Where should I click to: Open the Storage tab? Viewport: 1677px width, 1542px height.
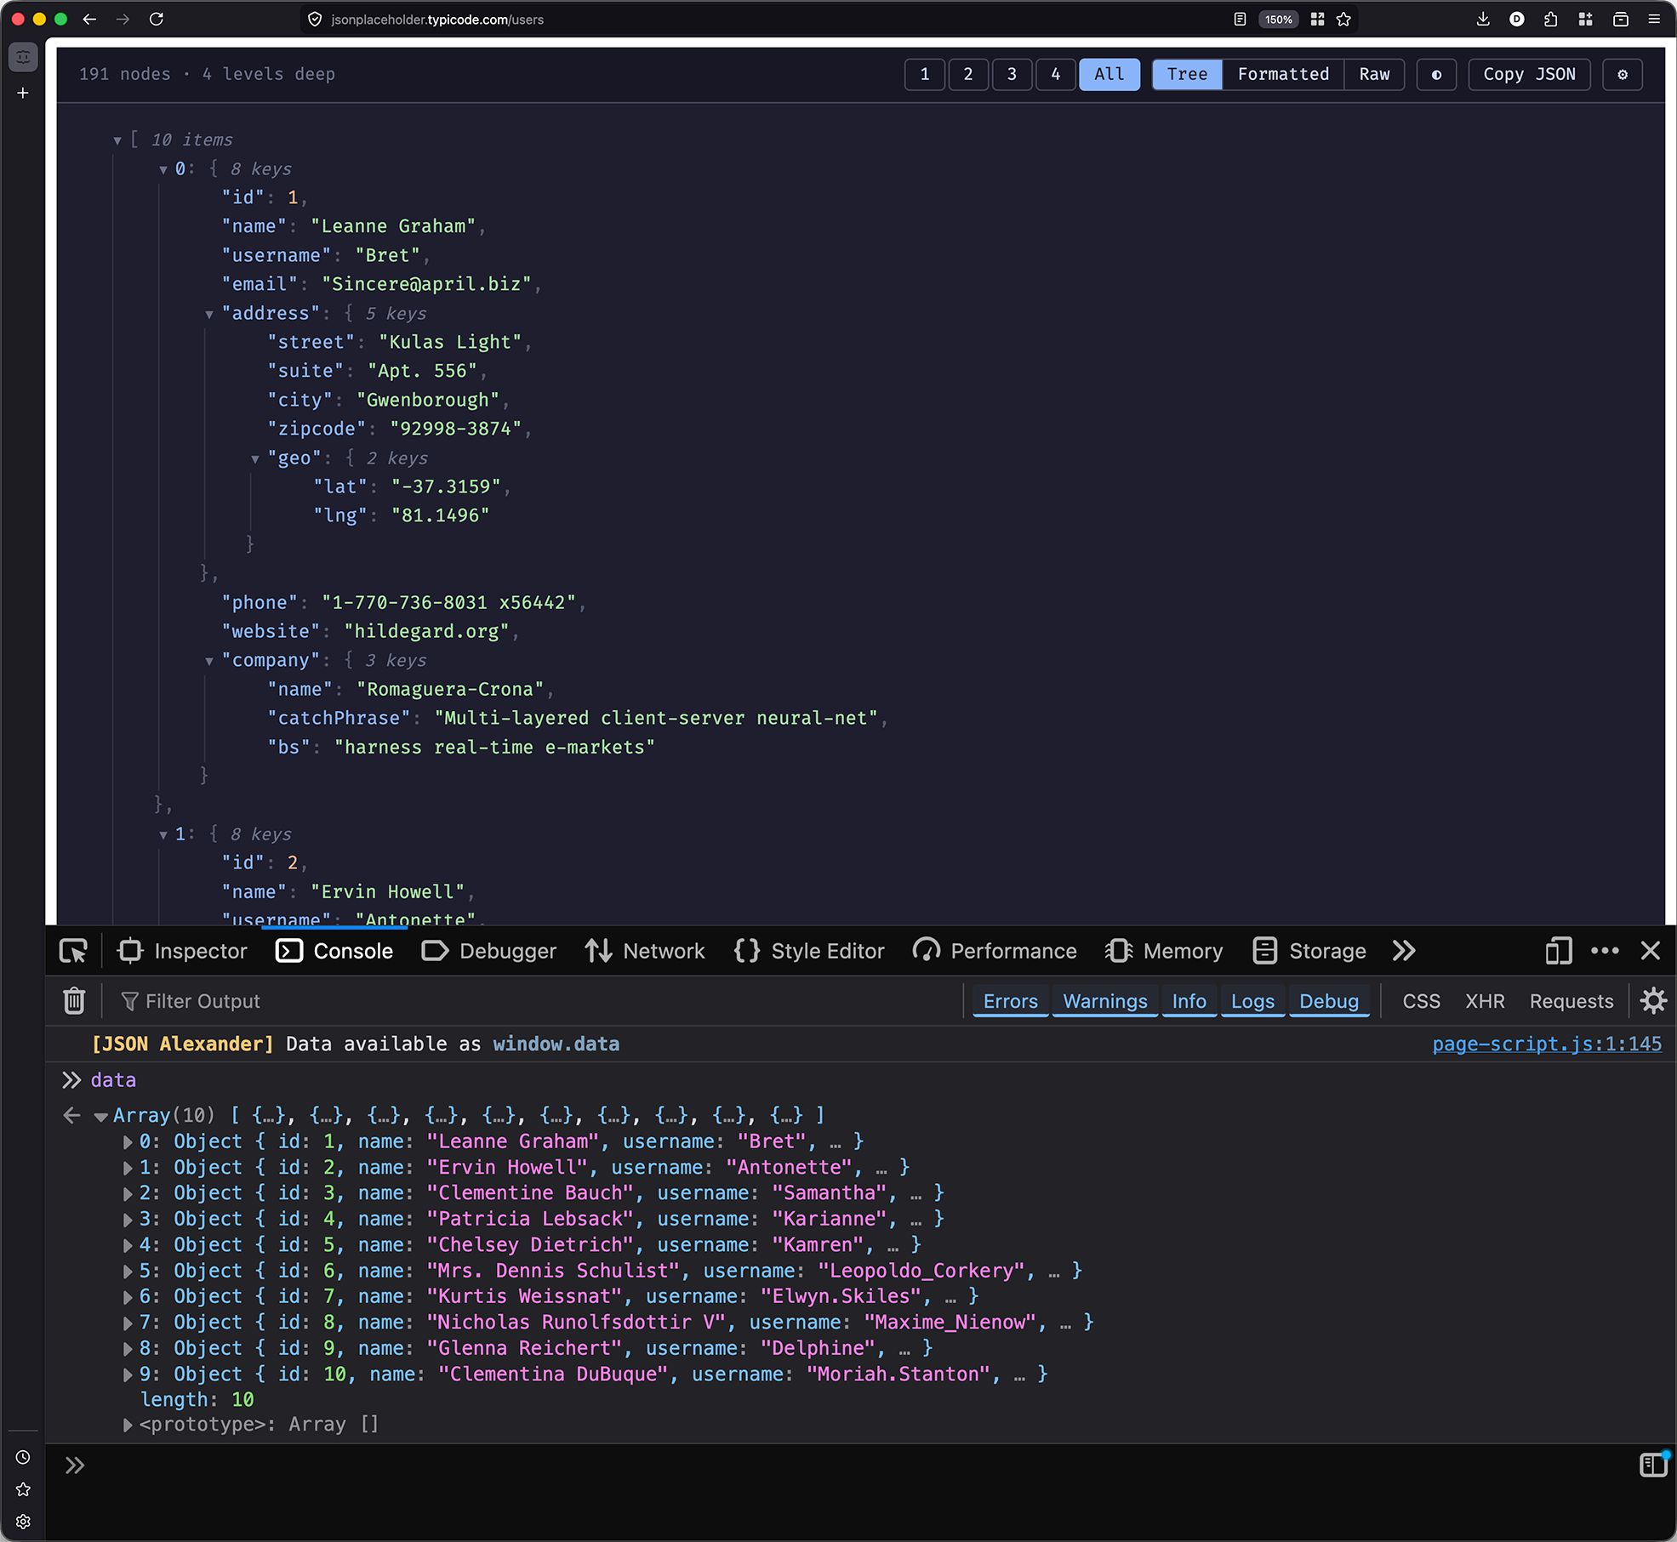pos(1309,951)
